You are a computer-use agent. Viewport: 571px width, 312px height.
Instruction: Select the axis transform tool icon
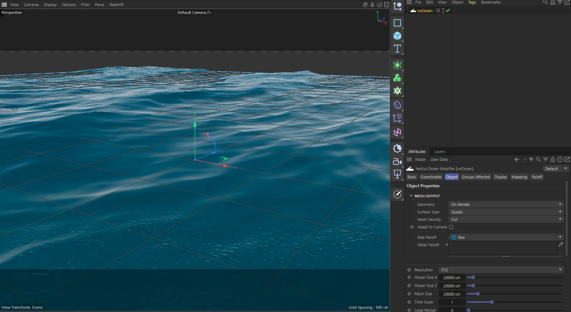pyautogui.click(x=397, y=6)
